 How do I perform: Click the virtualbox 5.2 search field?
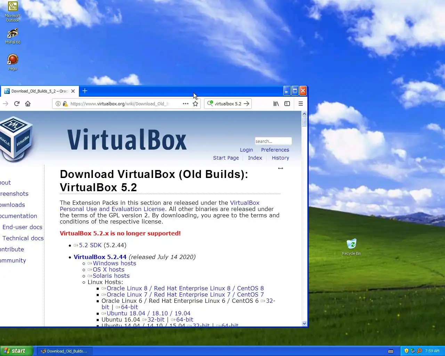228,104
